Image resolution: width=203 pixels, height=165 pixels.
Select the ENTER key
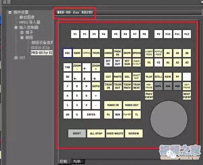pos(91,115)
